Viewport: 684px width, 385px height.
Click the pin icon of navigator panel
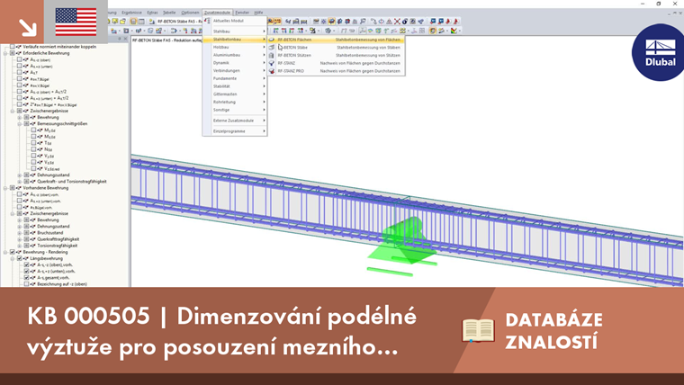coord(120,39)
